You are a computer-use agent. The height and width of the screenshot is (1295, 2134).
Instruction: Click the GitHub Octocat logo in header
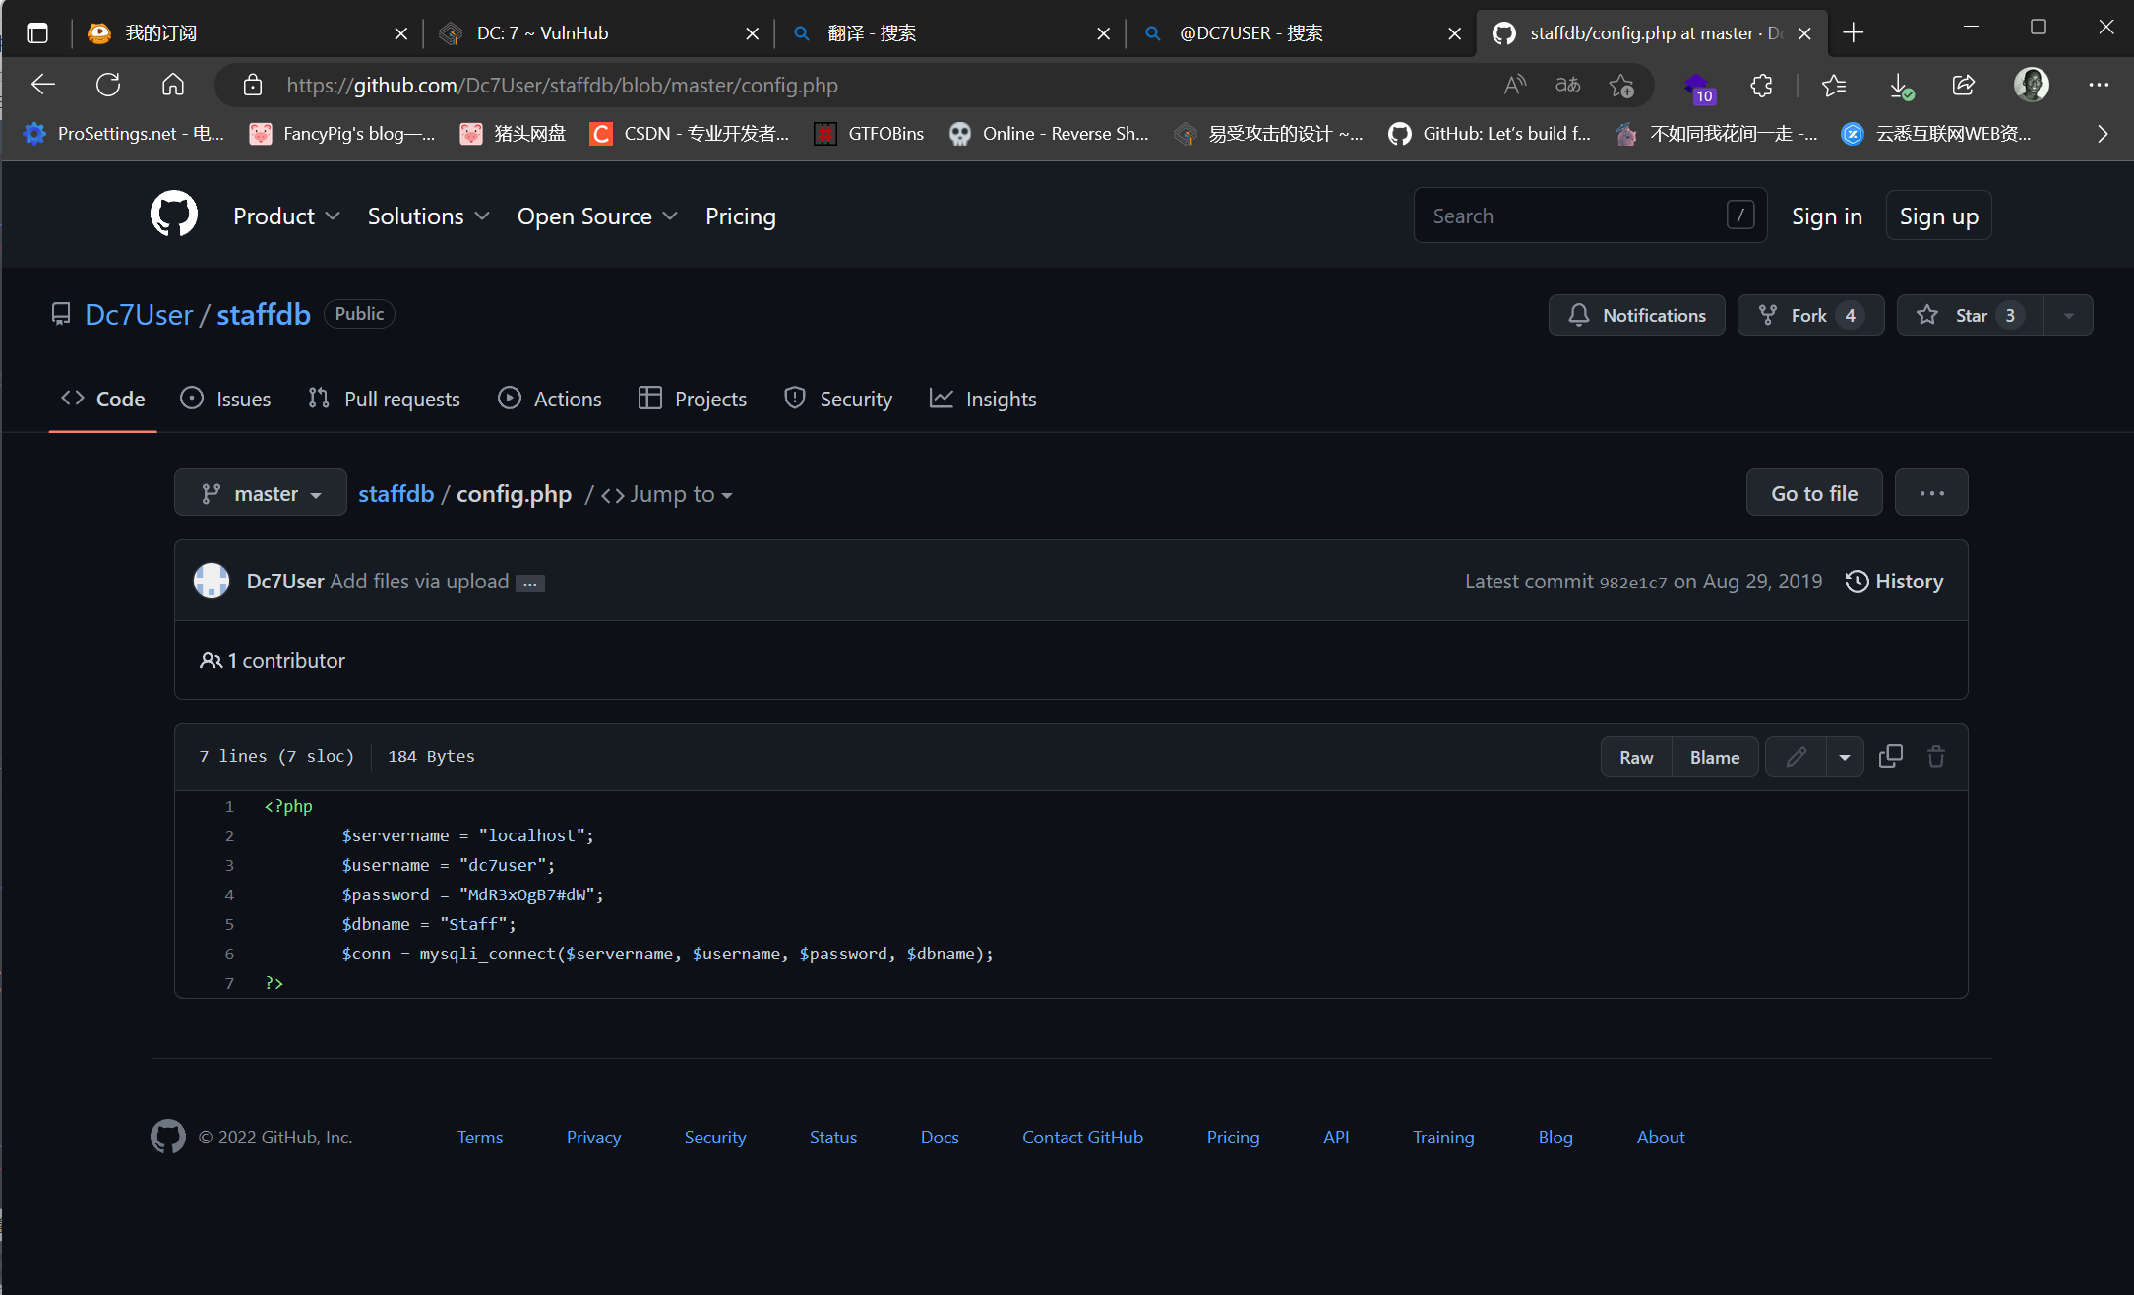[x=173, y=215]
